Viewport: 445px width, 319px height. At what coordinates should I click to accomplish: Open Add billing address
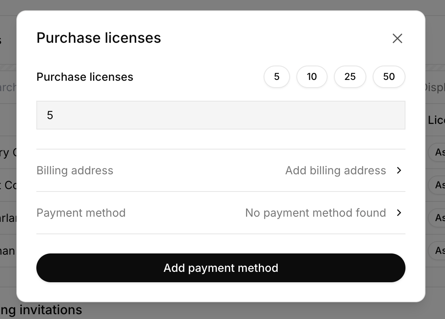336,170
